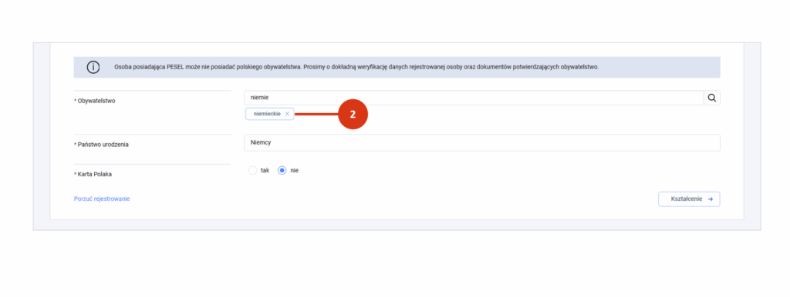Click the red connector line beside niemieckie

tap(316, 115)
